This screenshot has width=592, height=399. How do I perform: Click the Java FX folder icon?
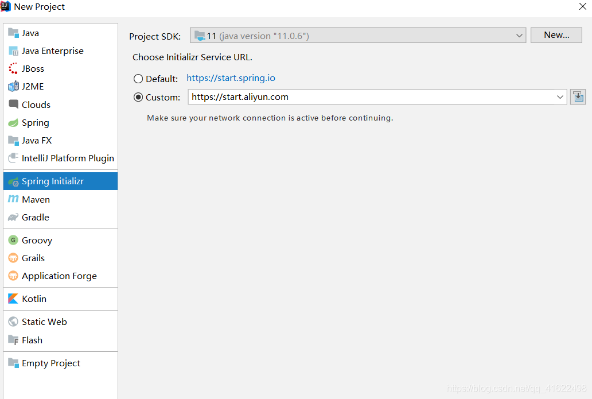(13, 140)
